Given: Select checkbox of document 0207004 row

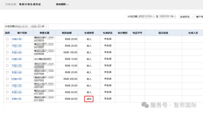Looking at the screenshot, I should pos(7,72).
